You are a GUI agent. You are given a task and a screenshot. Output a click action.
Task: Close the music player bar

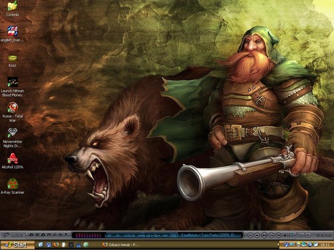[329, 235]
